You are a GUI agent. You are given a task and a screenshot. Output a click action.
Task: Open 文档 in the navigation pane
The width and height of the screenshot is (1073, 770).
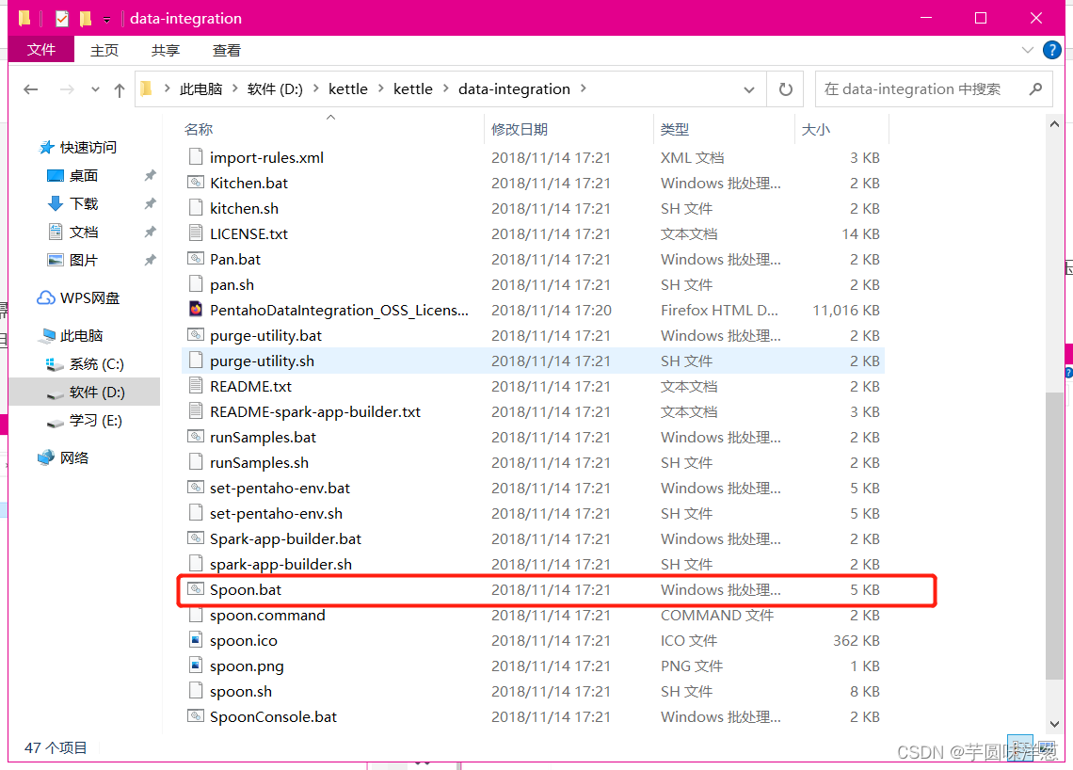[x=84, y=232]
